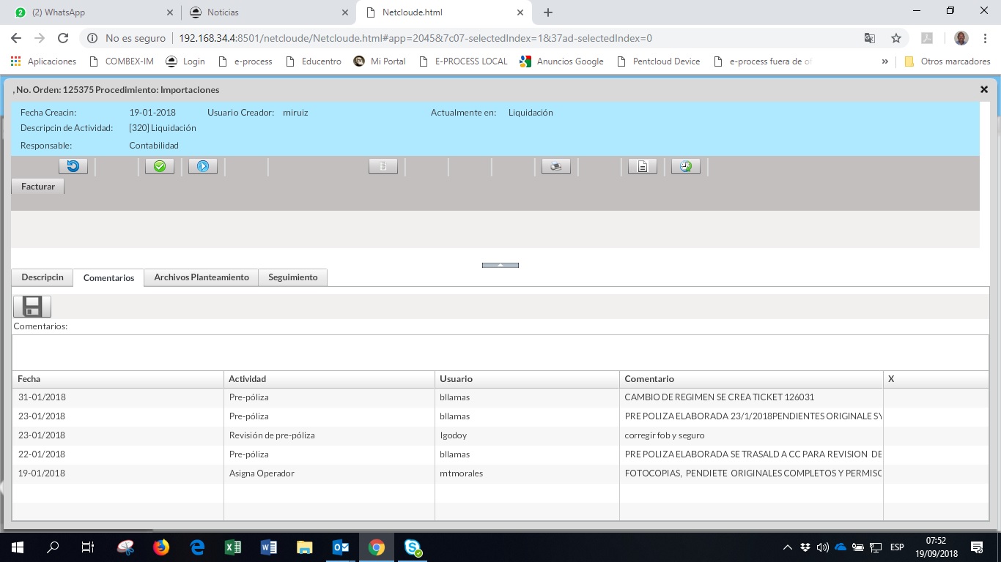
Task: Close the order 125375 dialog
Action: [984, 89]
